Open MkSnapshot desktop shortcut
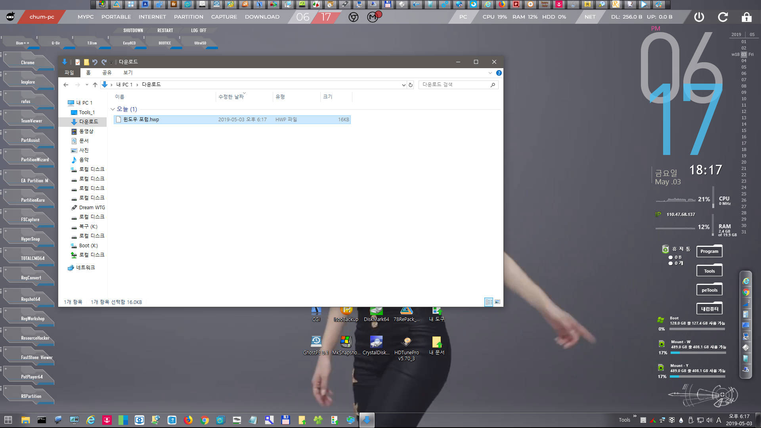 [x=346, y=345]
